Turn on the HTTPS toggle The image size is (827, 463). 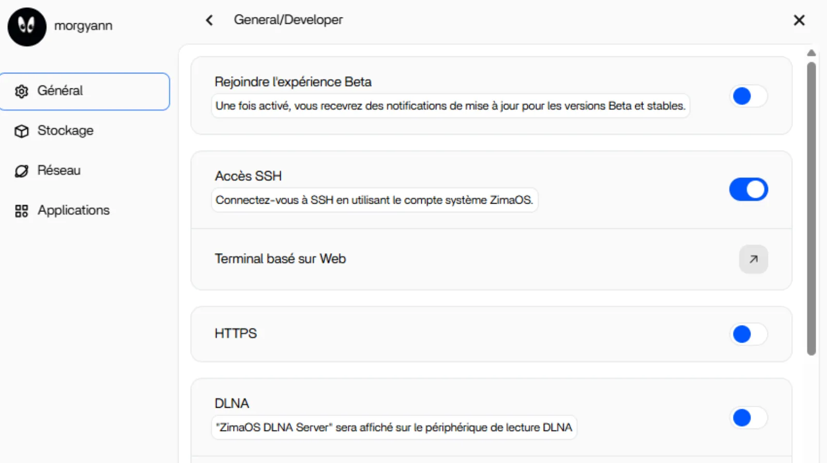tap(748, 334)
